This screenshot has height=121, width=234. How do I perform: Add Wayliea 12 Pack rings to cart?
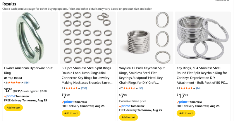click(128, 117)
